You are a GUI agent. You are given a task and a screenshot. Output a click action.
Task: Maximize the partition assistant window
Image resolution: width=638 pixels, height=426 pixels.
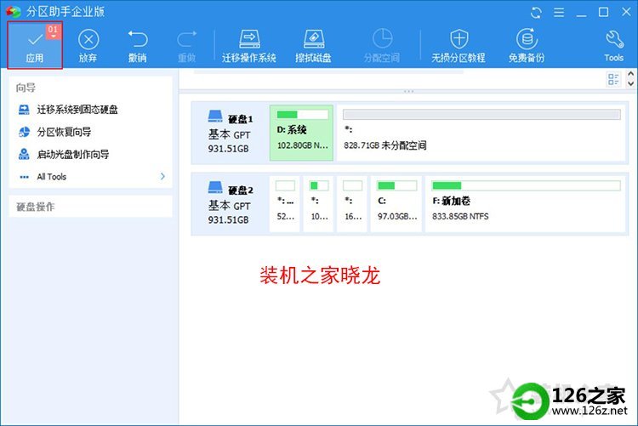[x=604, y=13]
